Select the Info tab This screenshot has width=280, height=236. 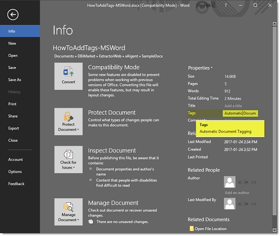pos(20,31)
